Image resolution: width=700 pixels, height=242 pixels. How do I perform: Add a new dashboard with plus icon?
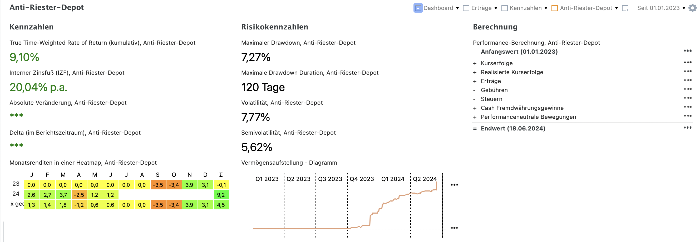point(625,8)
